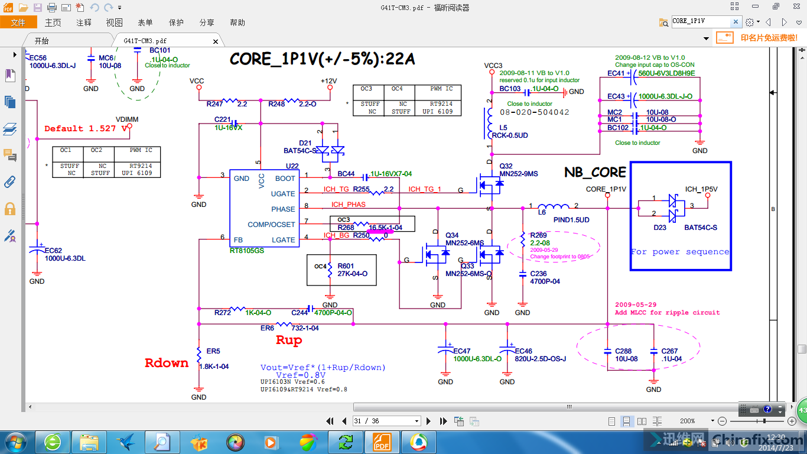Viewport: 807px width, 454px height.
Task: Show the attachments panel via paperclip icon
Action: [x=9, y=181]
